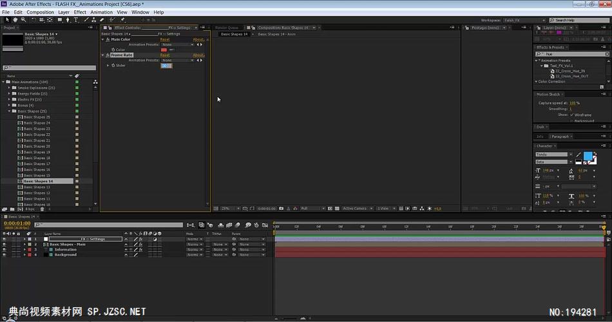Toggle the Frame Rate effect fx switch
The width and height of the screenshot is (612, 322).
(108, 55)
